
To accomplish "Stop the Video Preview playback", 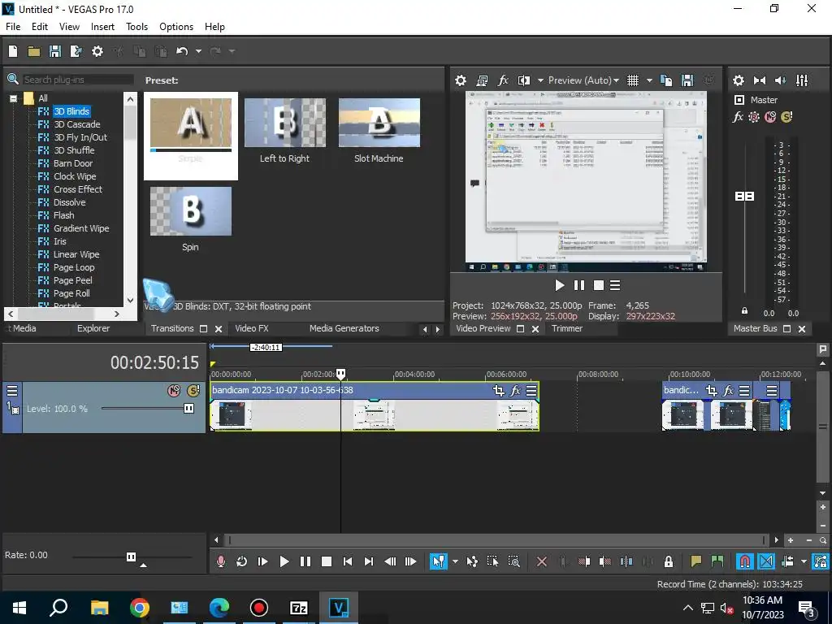I will (599, 285).
